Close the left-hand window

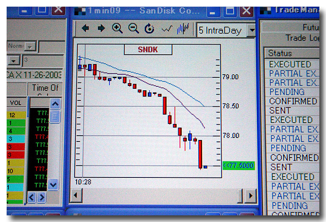[x=58, y=11]
